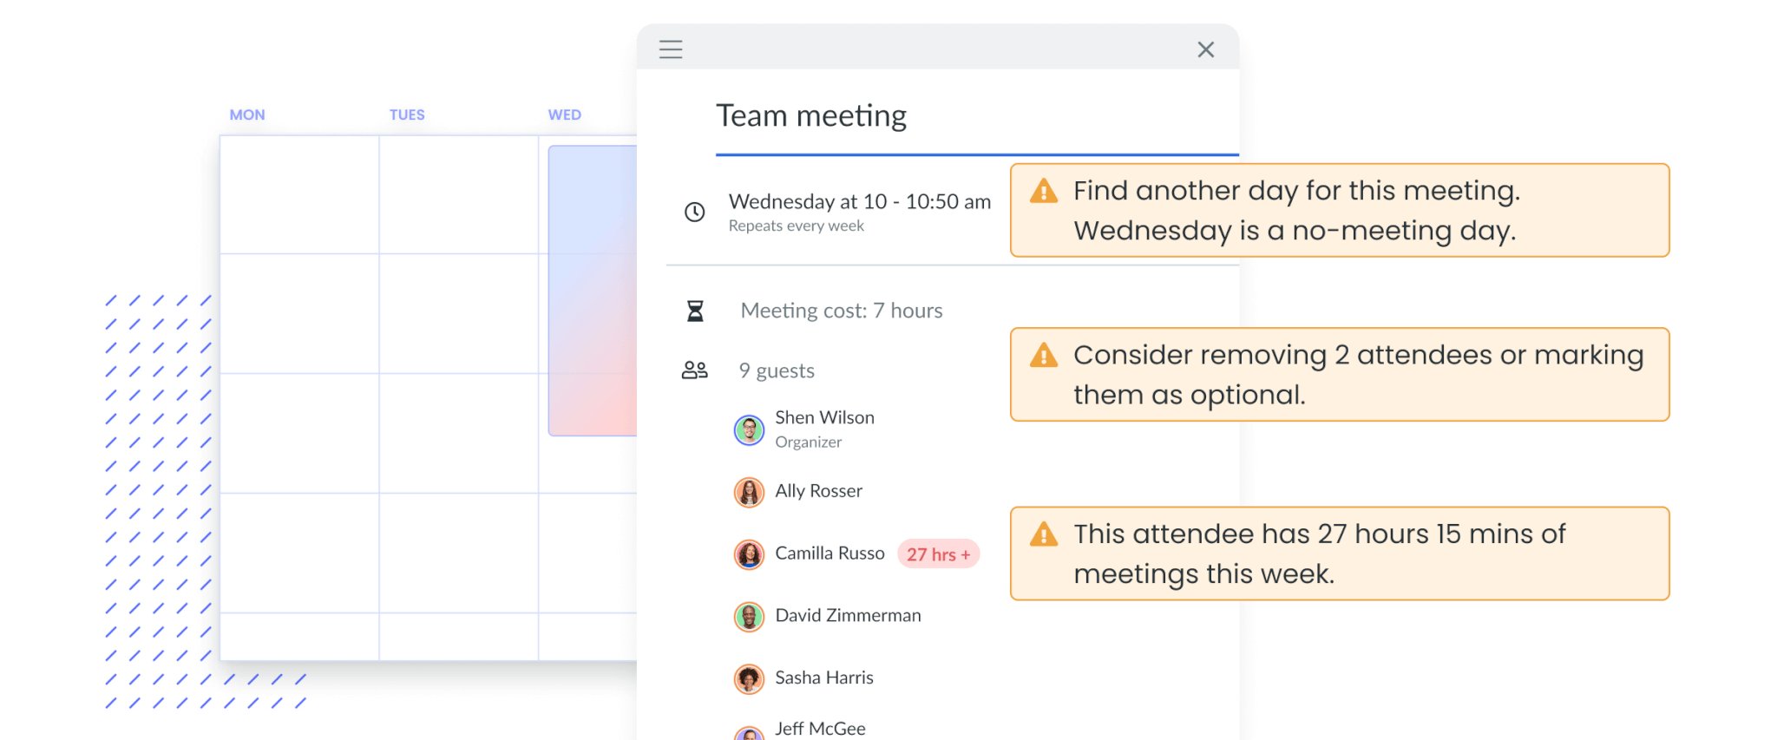Click the warning icon on no-meeting day alert
1777x740 pixels.
(x=1044, y=191)
